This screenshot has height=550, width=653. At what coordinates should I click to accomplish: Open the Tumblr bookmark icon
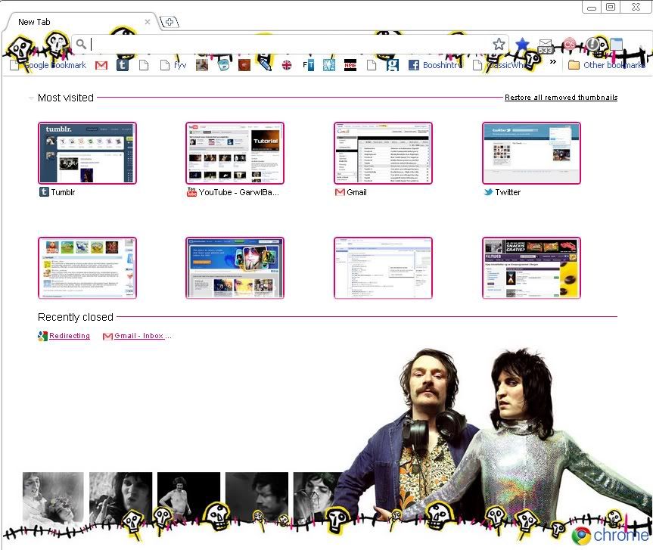click(x=122, y=65)
